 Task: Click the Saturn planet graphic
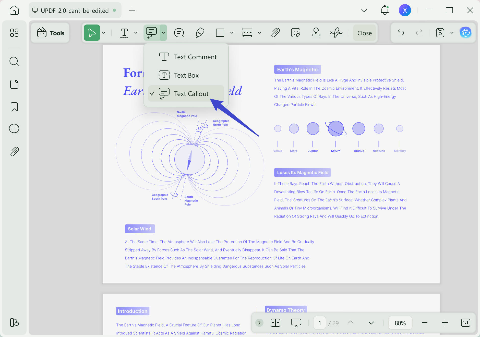tap(336, 128)
